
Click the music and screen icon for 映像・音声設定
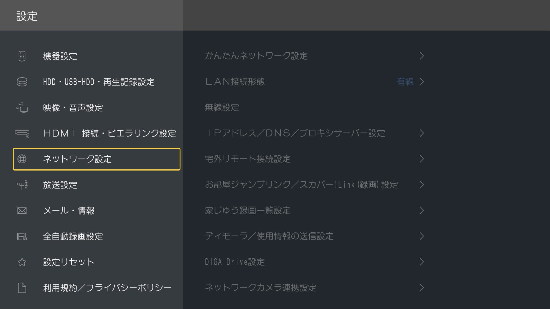point(22,108)
